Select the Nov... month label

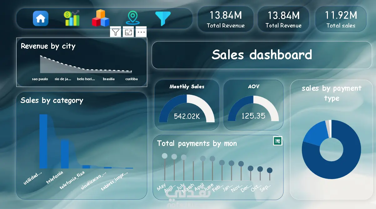237,188
